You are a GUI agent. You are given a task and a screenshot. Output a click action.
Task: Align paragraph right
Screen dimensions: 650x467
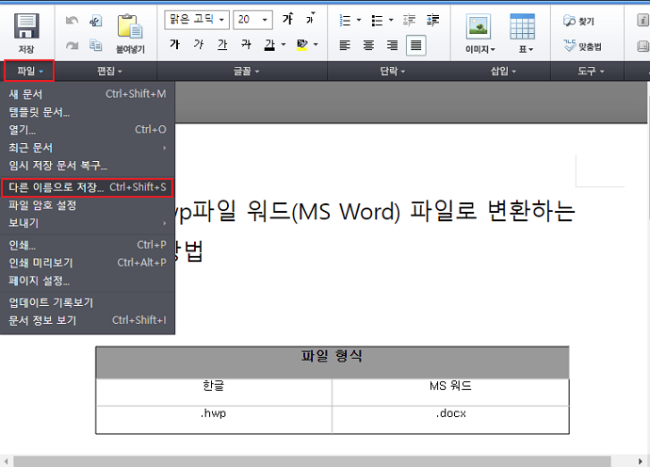tap(392, 45)
